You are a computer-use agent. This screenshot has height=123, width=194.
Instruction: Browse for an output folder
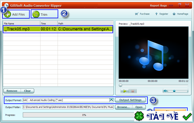[x=124, y=107]
